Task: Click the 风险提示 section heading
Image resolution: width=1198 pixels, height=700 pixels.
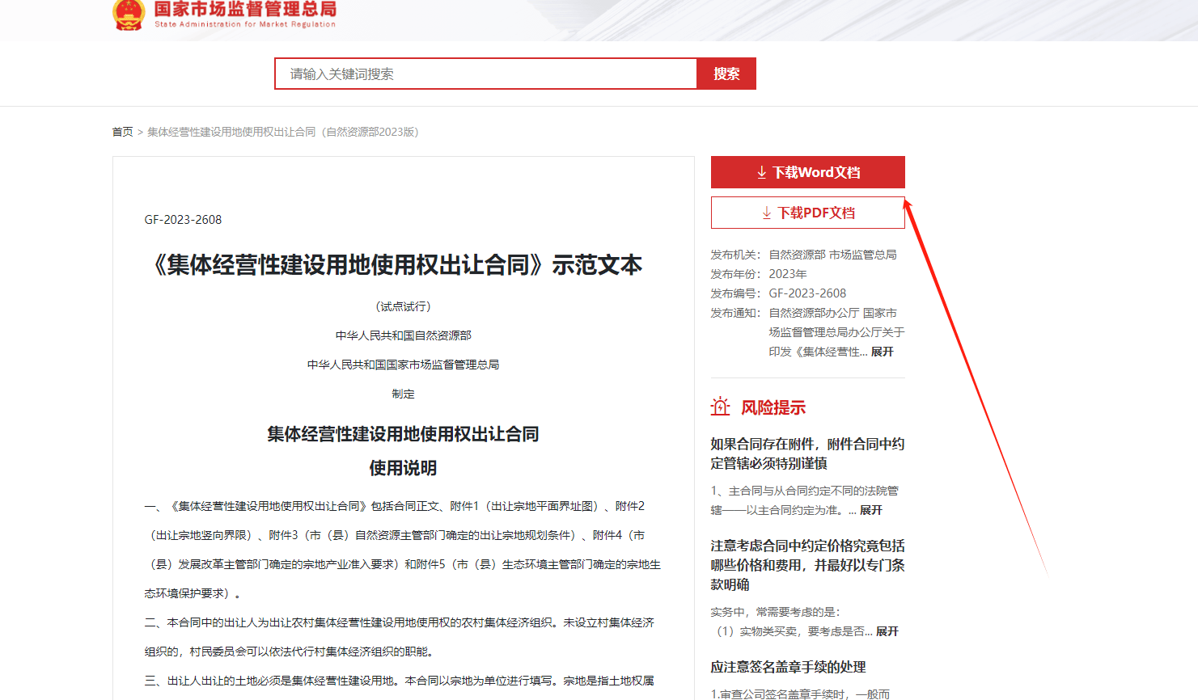Action: click(773, 407)
